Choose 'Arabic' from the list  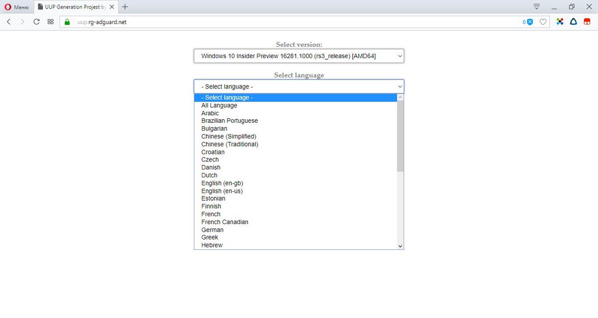tap(296, 113)
